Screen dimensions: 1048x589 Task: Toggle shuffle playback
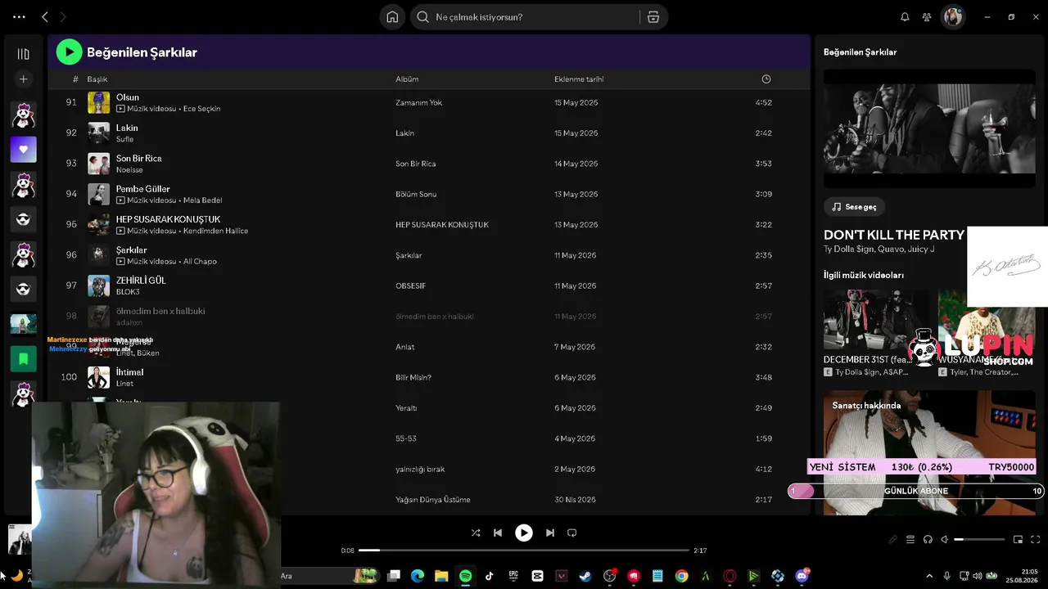(476, 533)
